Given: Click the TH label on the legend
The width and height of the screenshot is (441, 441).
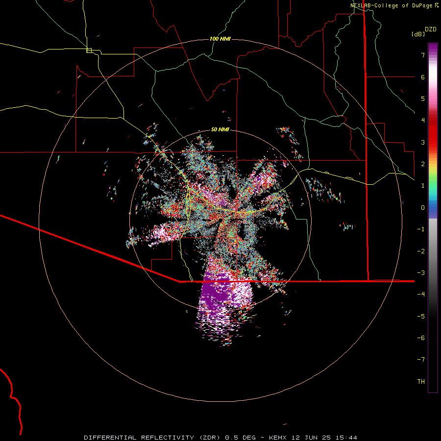Looking at the screenshot, I should click(x=421, y=382).
